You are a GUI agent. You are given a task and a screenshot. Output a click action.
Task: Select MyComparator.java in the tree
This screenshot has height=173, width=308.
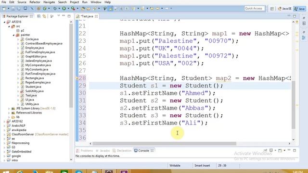click(x=38, y=65)
